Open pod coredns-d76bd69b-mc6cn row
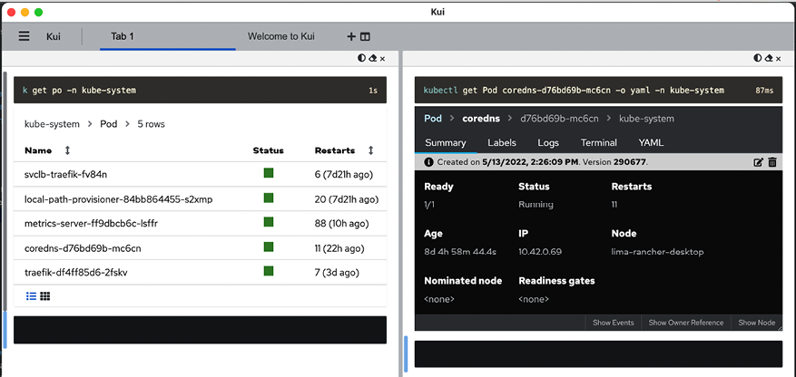The image size is (796, 377). coord(200,248)
